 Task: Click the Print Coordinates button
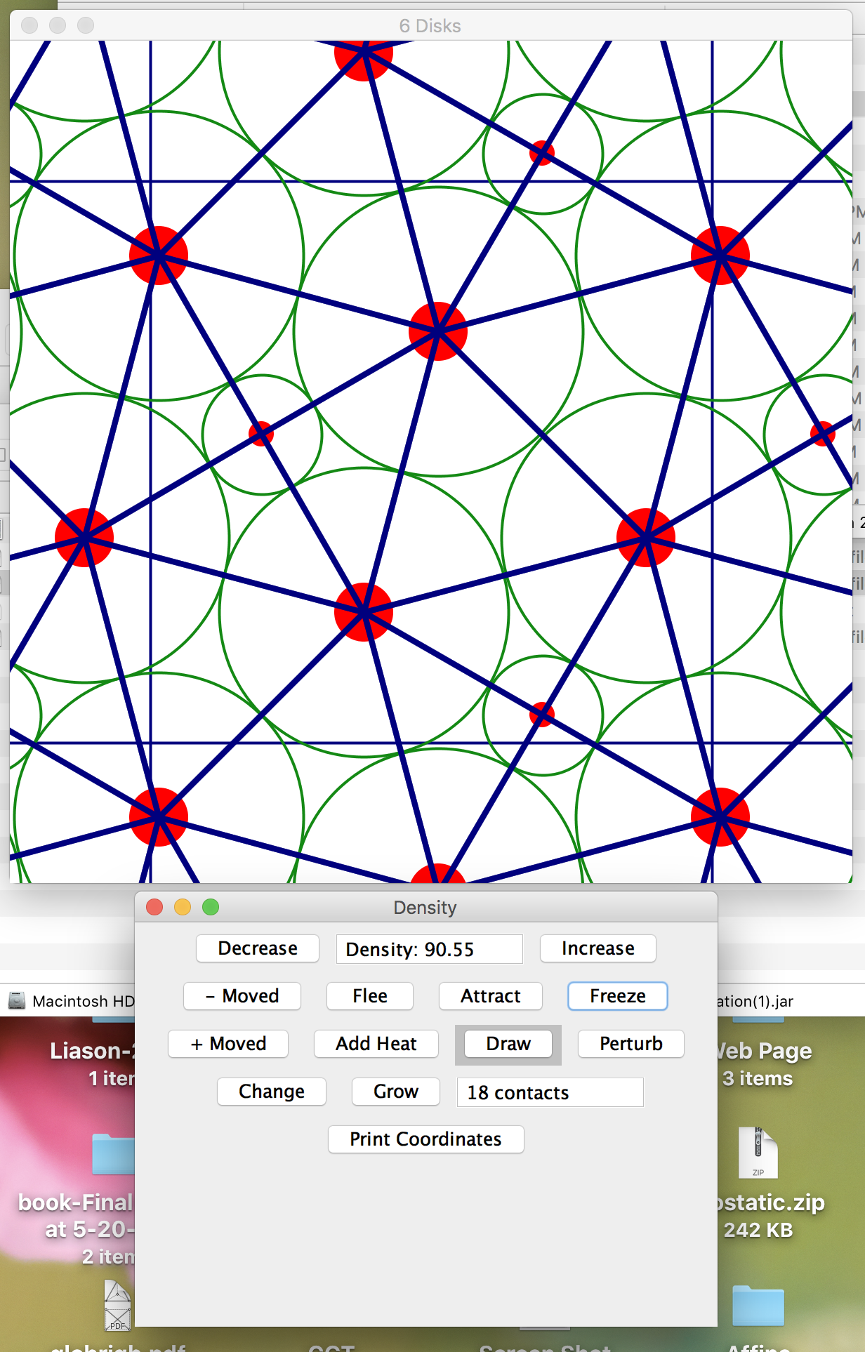pos(426,1139)
